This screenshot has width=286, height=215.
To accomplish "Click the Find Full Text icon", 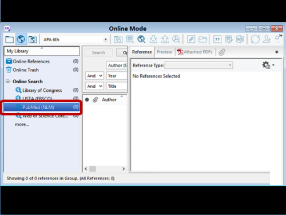I will click(x=176, y=39).
